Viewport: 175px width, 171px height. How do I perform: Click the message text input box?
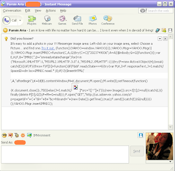[x=65, y=154]
